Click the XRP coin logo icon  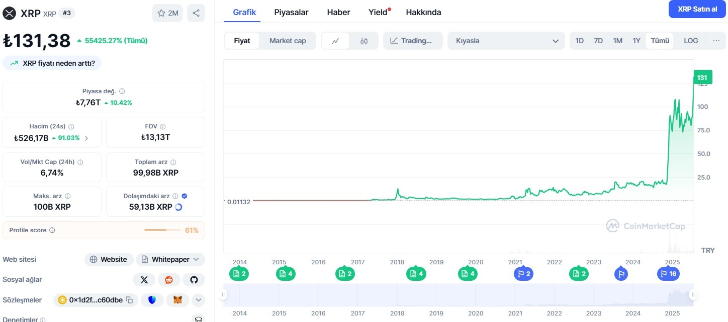pyautogui.click(x=10, y=13)
